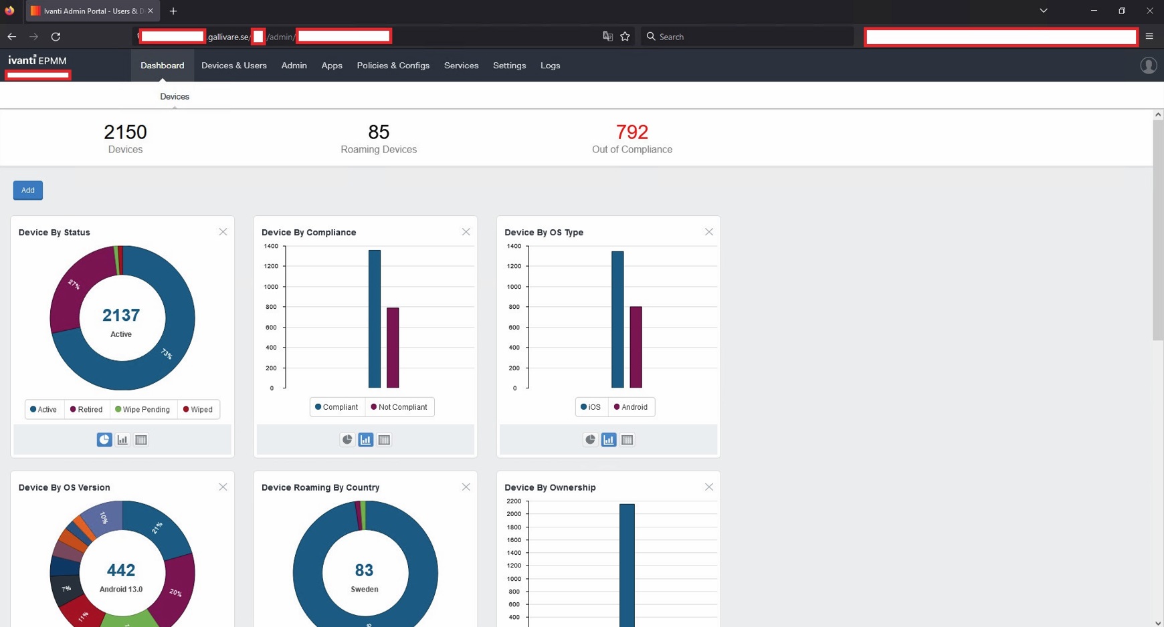Image resolution: width=1164 pixels, height=627 pixels.
Task: Toggle the Wiped legend item
Action: click(x=198, y=410)
